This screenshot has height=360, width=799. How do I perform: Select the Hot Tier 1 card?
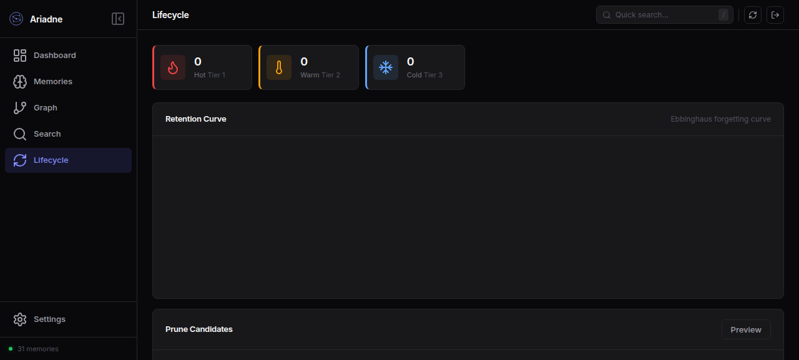202,67
